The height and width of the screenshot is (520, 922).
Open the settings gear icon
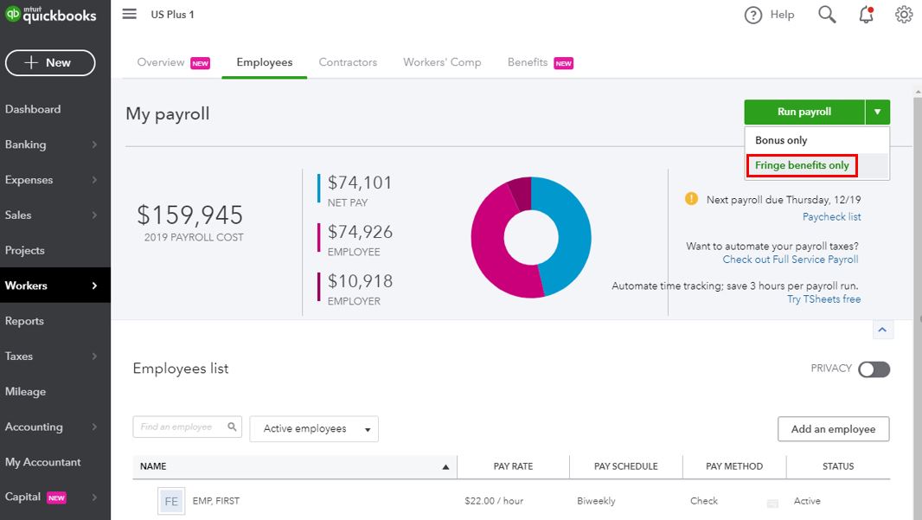coord(904,15)
